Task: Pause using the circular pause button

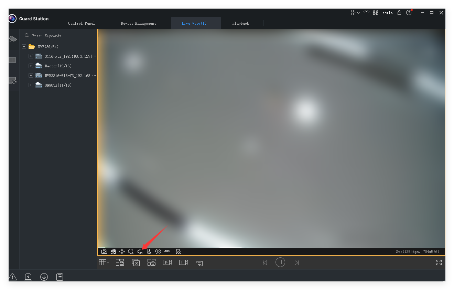Action: (x=280, y=263)
